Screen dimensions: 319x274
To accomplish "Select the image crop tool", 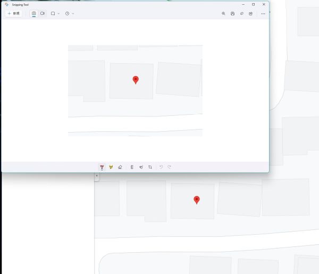I will coord(150,167).
